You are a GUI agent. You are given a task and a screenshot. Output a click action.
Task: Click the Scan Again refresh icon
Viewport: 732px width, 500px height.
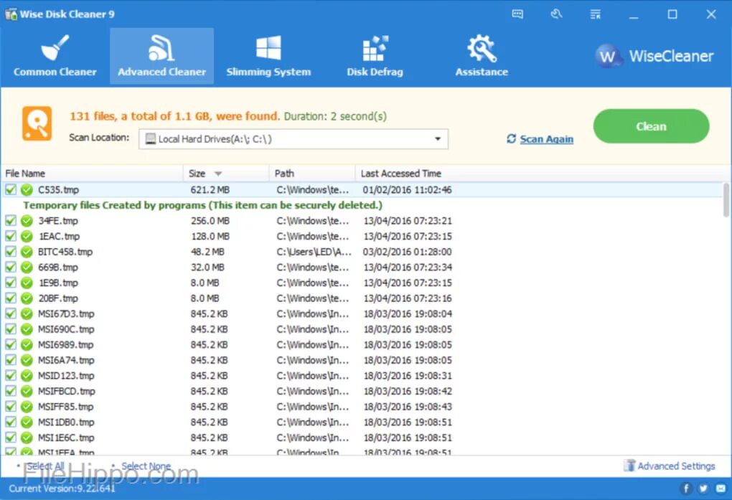(511, 138)
